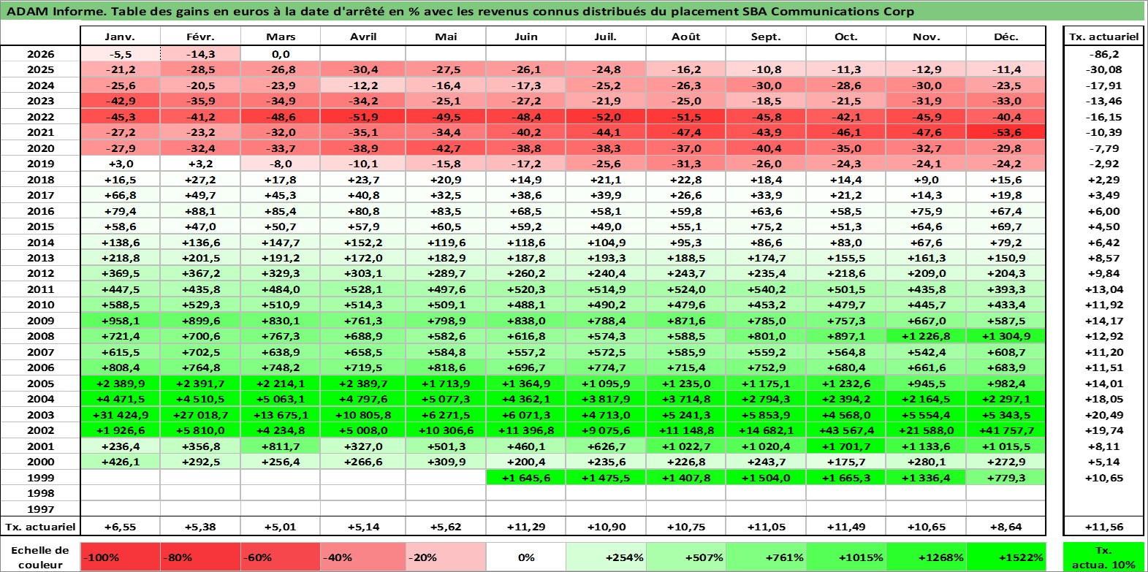
Task: Click cell +2 389,9 in January 2005
Action: pyautogui.click(x=120, y=384)
